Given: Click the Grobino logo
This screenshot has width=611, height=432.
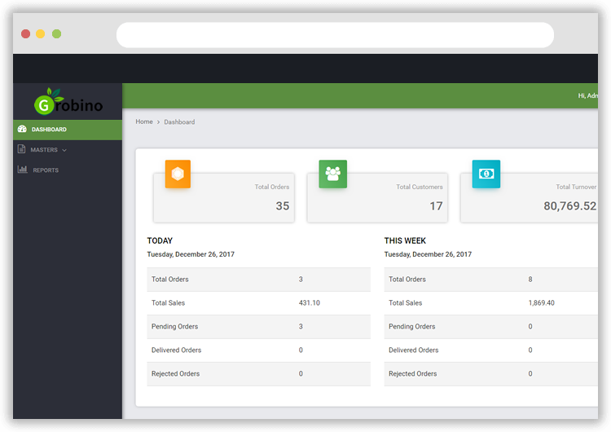Looking at the screenshot, I should (x=68, y=101).
